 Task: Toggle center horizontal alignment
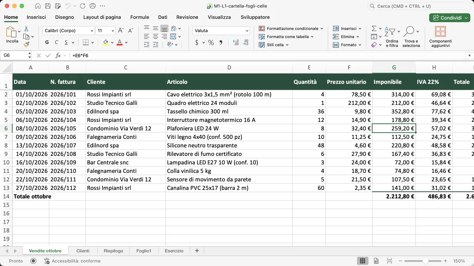[x=156, y=37]
